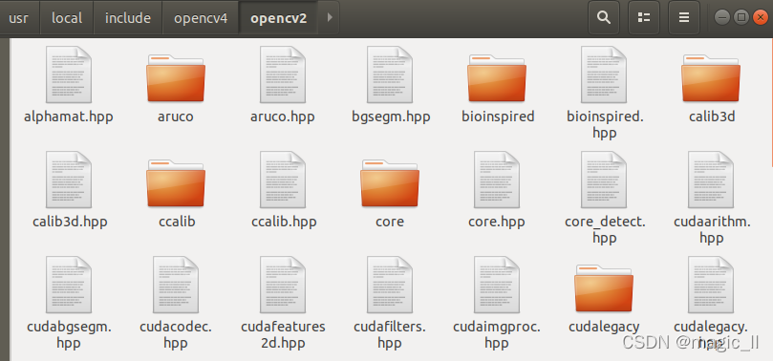Open the calib3d folder icon
Image resolution: width=773 pixels, height=361 pixels.
(711, 77)
